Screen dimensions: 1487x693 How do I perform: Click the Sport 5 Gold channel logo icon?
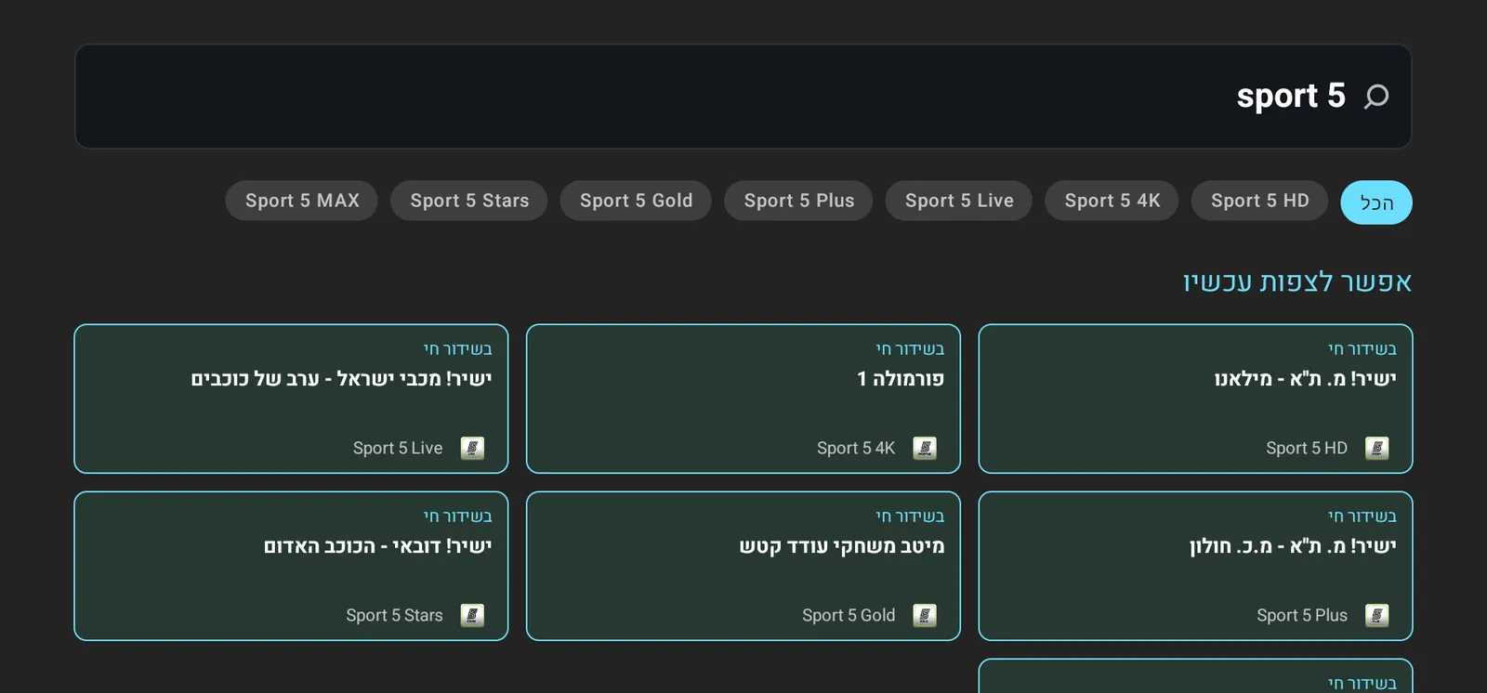[x=925, y=616]
